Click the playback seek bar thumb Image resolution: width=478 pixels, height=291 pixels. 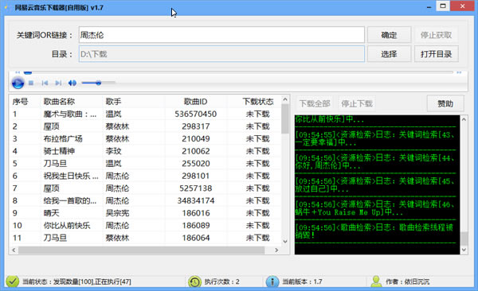click(x=28, y=72)
